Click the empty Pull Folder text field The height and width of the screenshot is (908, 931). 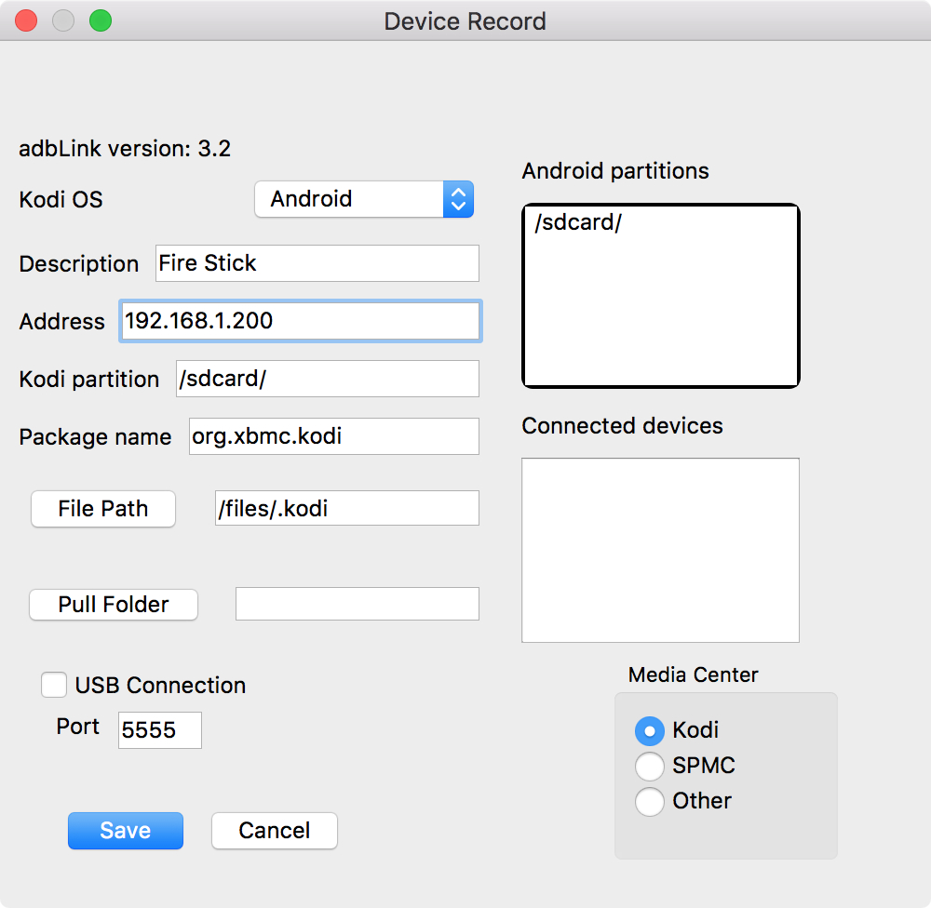pos(358,604)
